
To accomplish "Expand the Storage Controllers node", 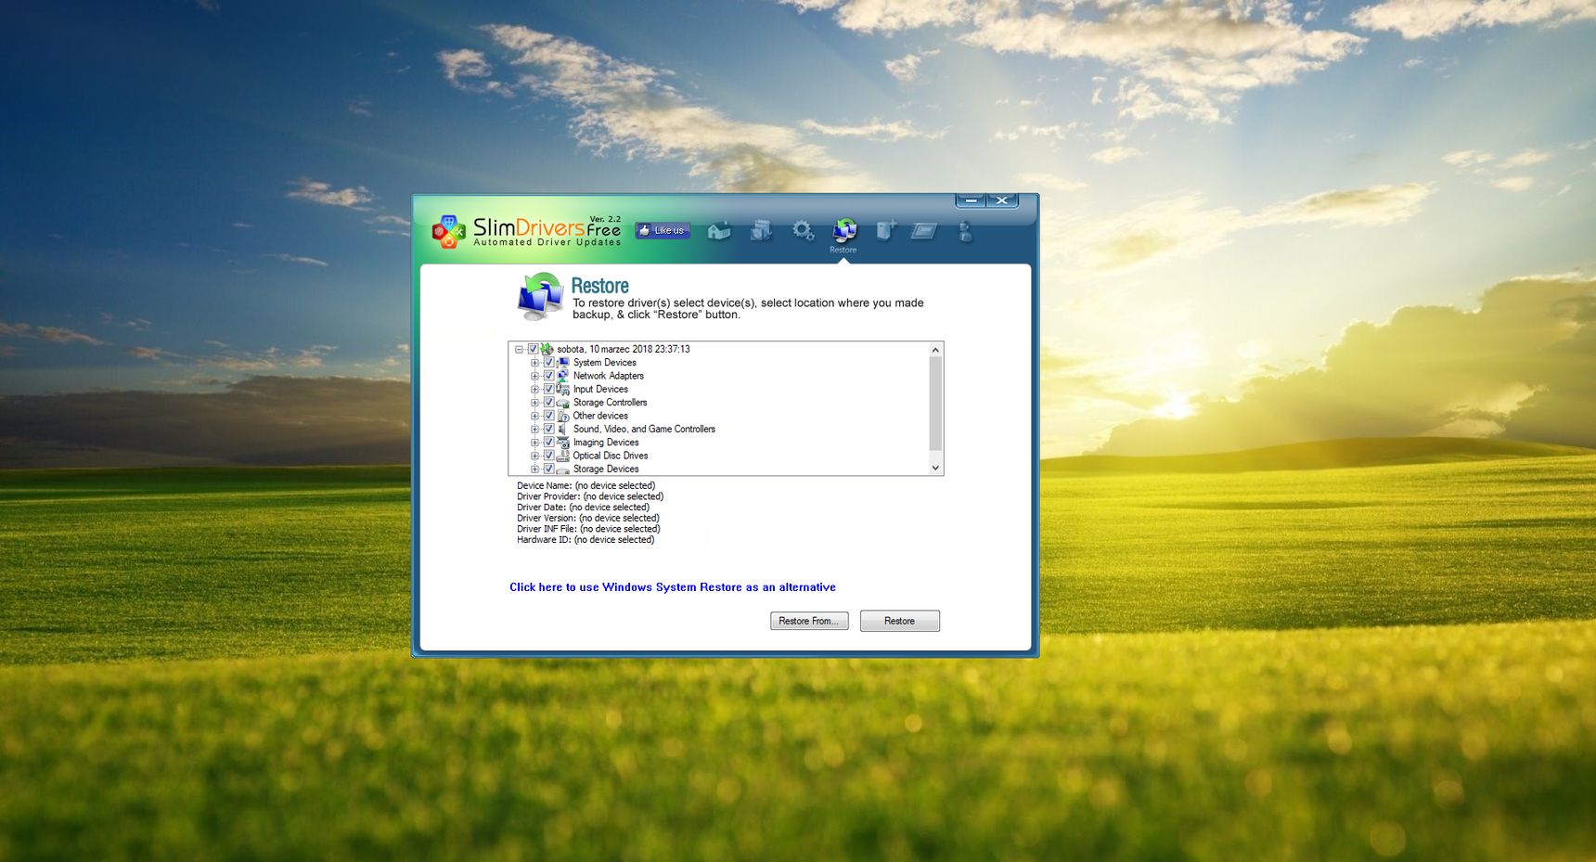I will (534, 403).
